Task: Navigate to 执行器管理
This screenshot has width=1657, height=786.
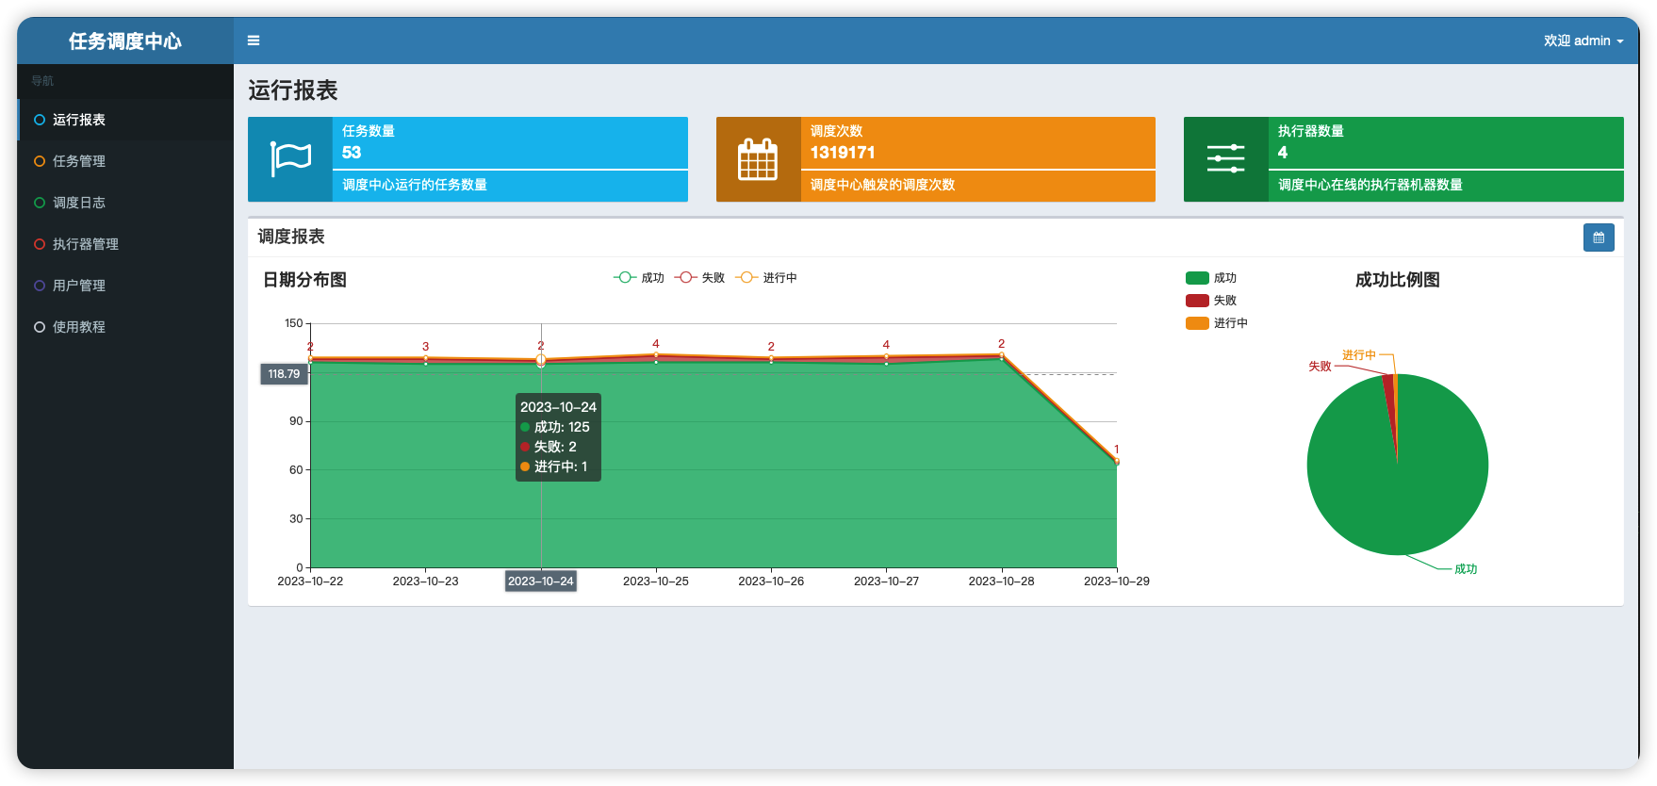Action: pyautogui.click(x=125, y=244)
